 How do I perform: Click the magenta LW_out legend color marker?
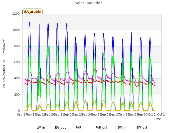tap(51, 128)
